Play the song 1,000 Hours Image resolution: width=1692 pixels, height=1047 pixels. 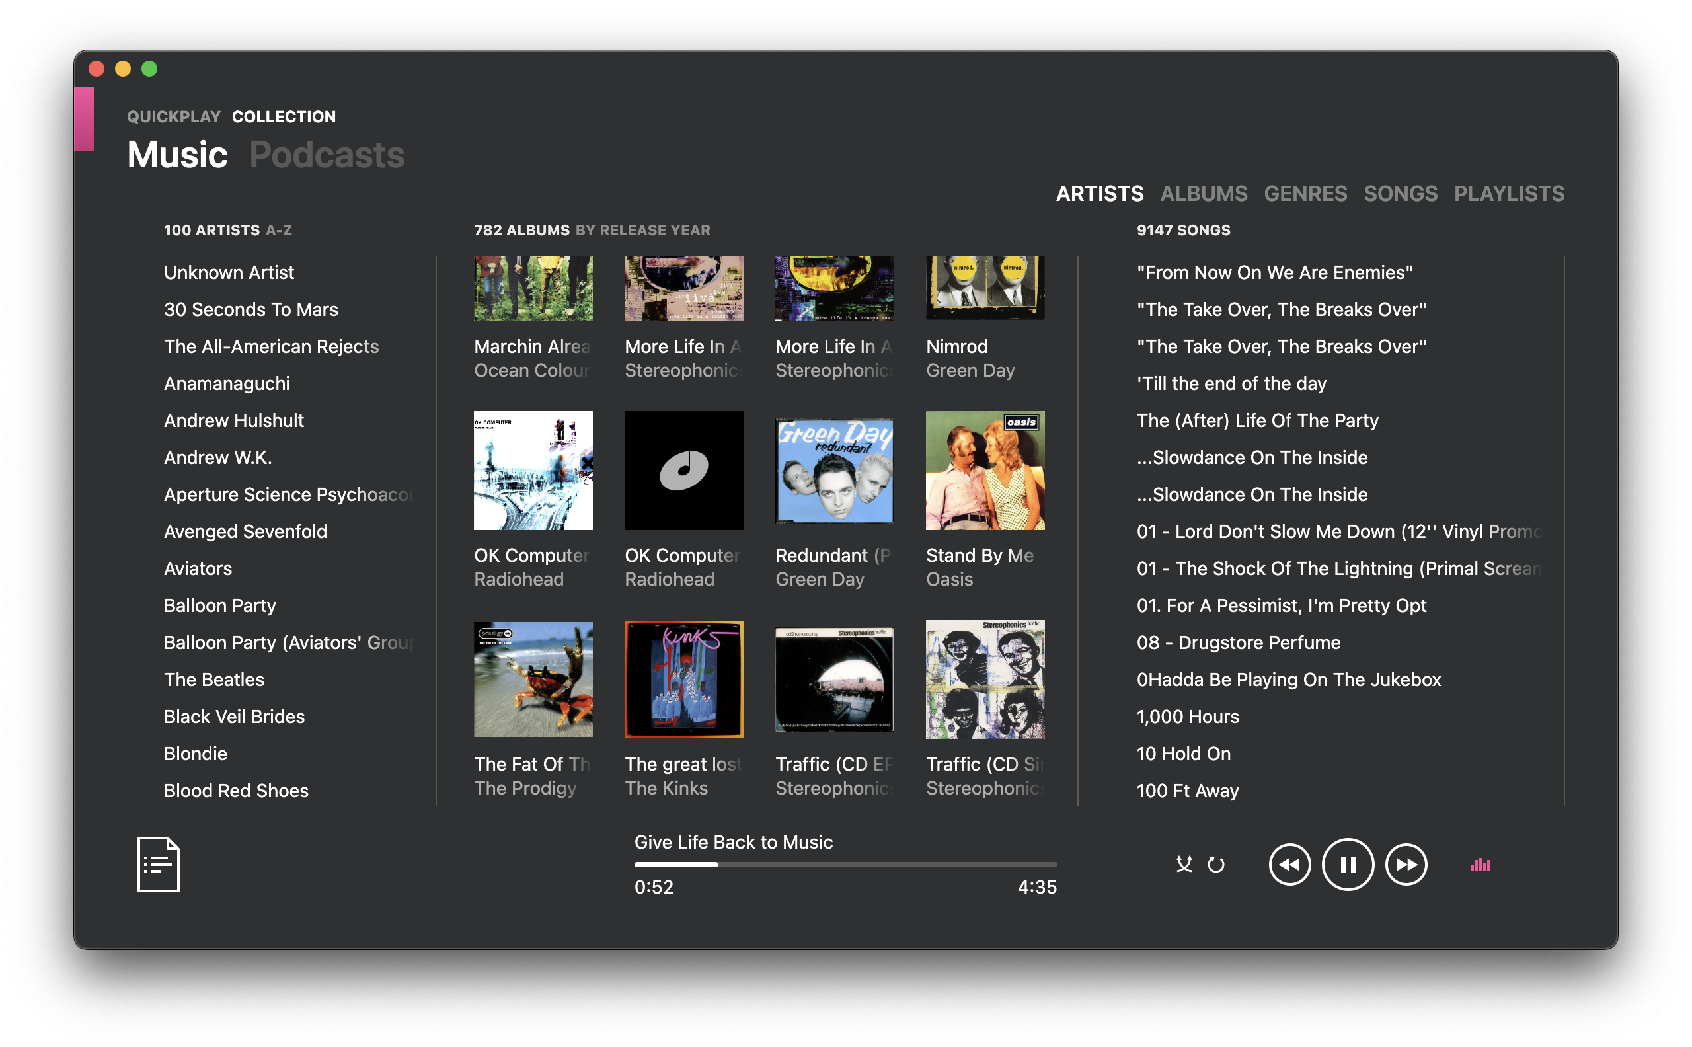coord(1188,717)
